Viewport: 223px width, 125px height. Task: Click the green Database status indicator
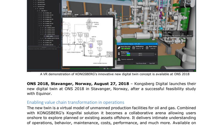(x=195, y=71)
